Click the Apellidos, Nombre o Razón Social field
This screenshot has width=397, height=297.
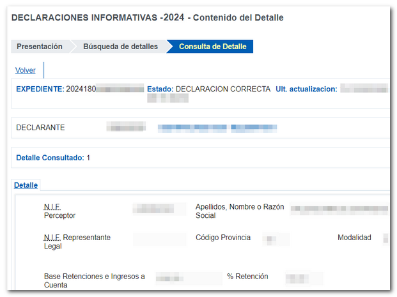[x=339, y=208]
